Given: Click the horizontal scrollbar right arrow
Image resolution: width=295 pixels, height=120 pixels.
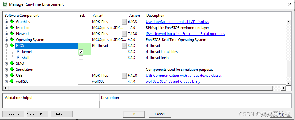Looking at the screenshot, I should tap(283, 88).
